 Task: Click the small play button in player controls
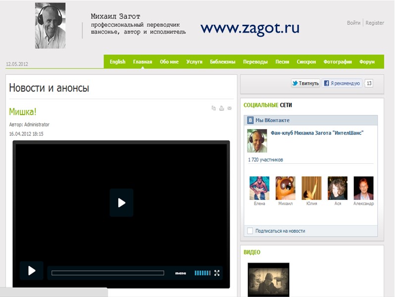coord(32,271)
